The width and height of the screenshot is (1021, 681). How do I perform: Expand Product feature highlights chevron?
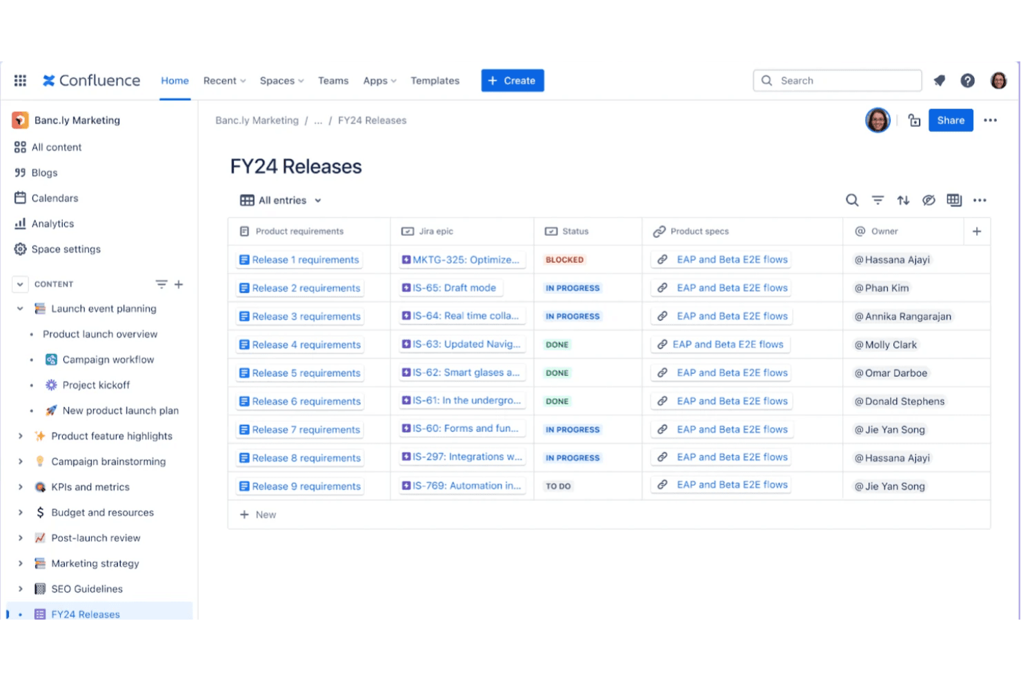20,436
